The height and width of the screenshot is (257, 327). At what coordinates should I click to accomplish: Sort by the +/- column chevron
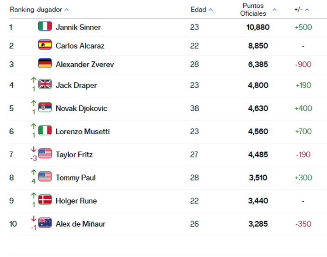pos(307,10)
